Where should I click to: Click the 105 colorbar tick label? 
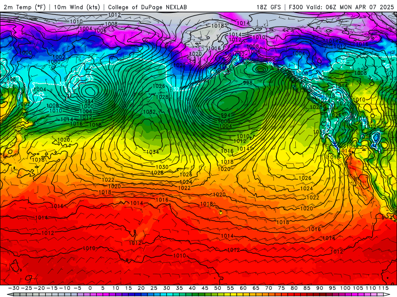click(358, 288)
